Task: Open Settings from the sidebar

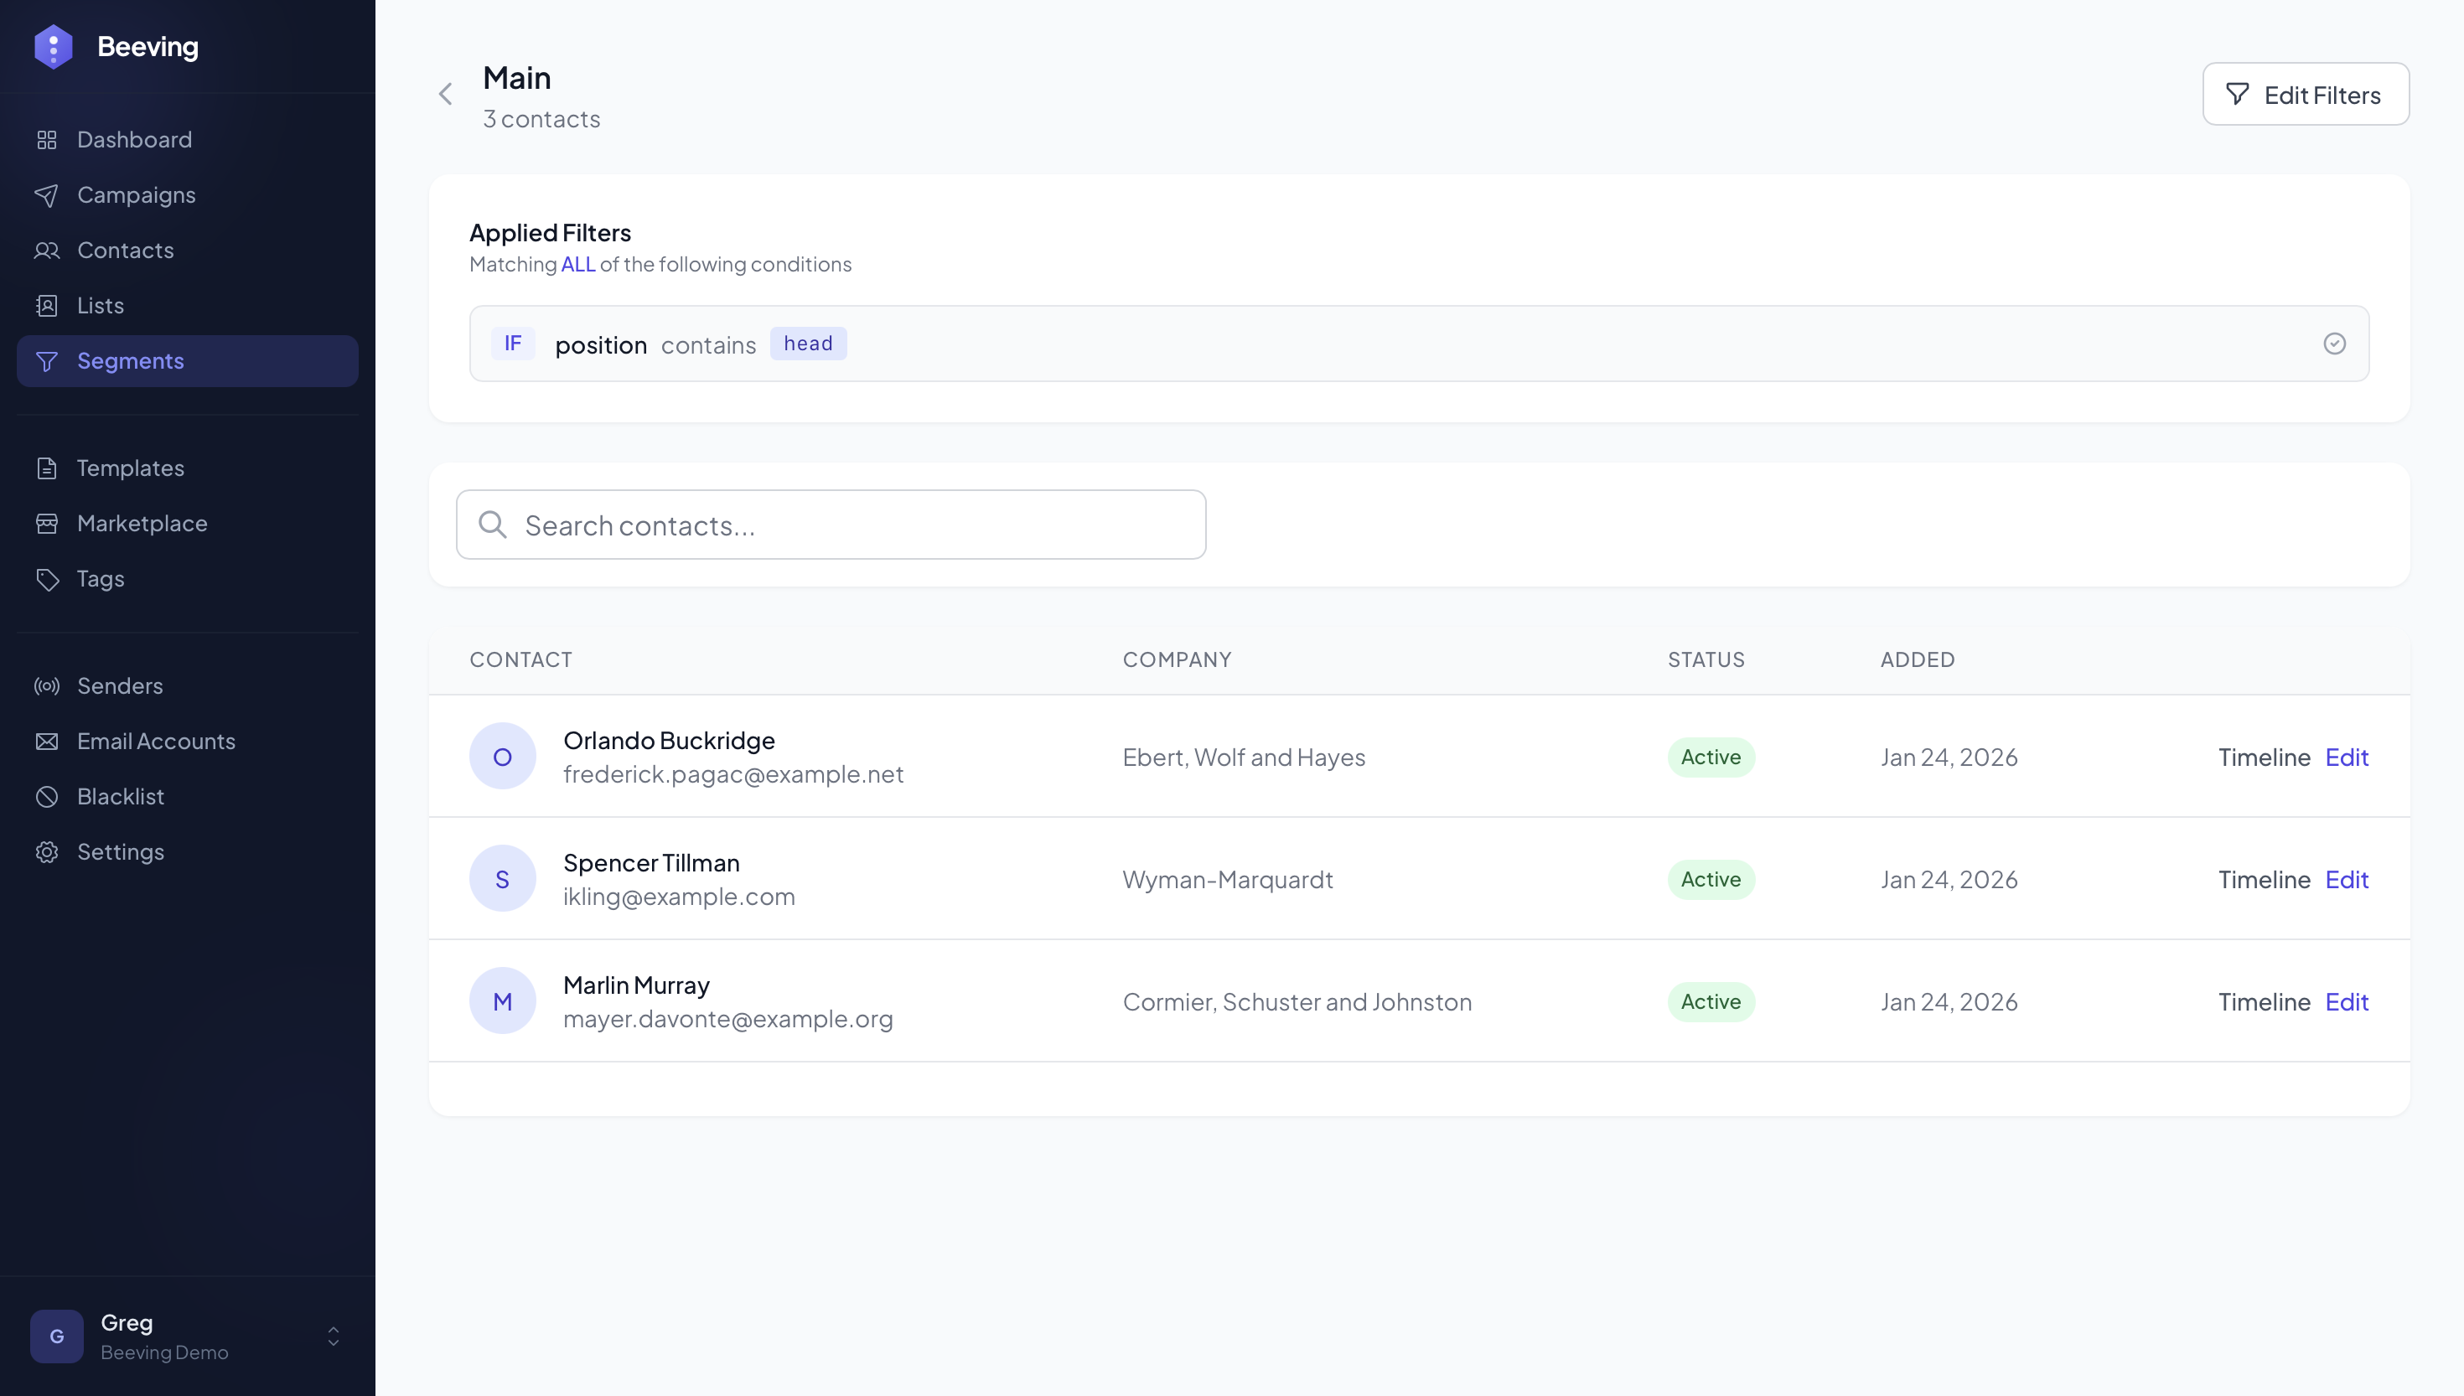Action: pos(122,852)
